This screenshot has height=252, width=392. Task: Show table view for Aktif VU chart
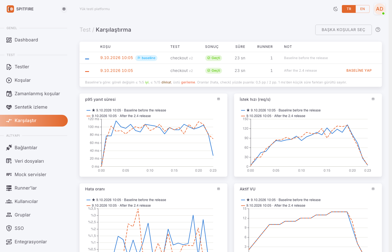[373, 189]
